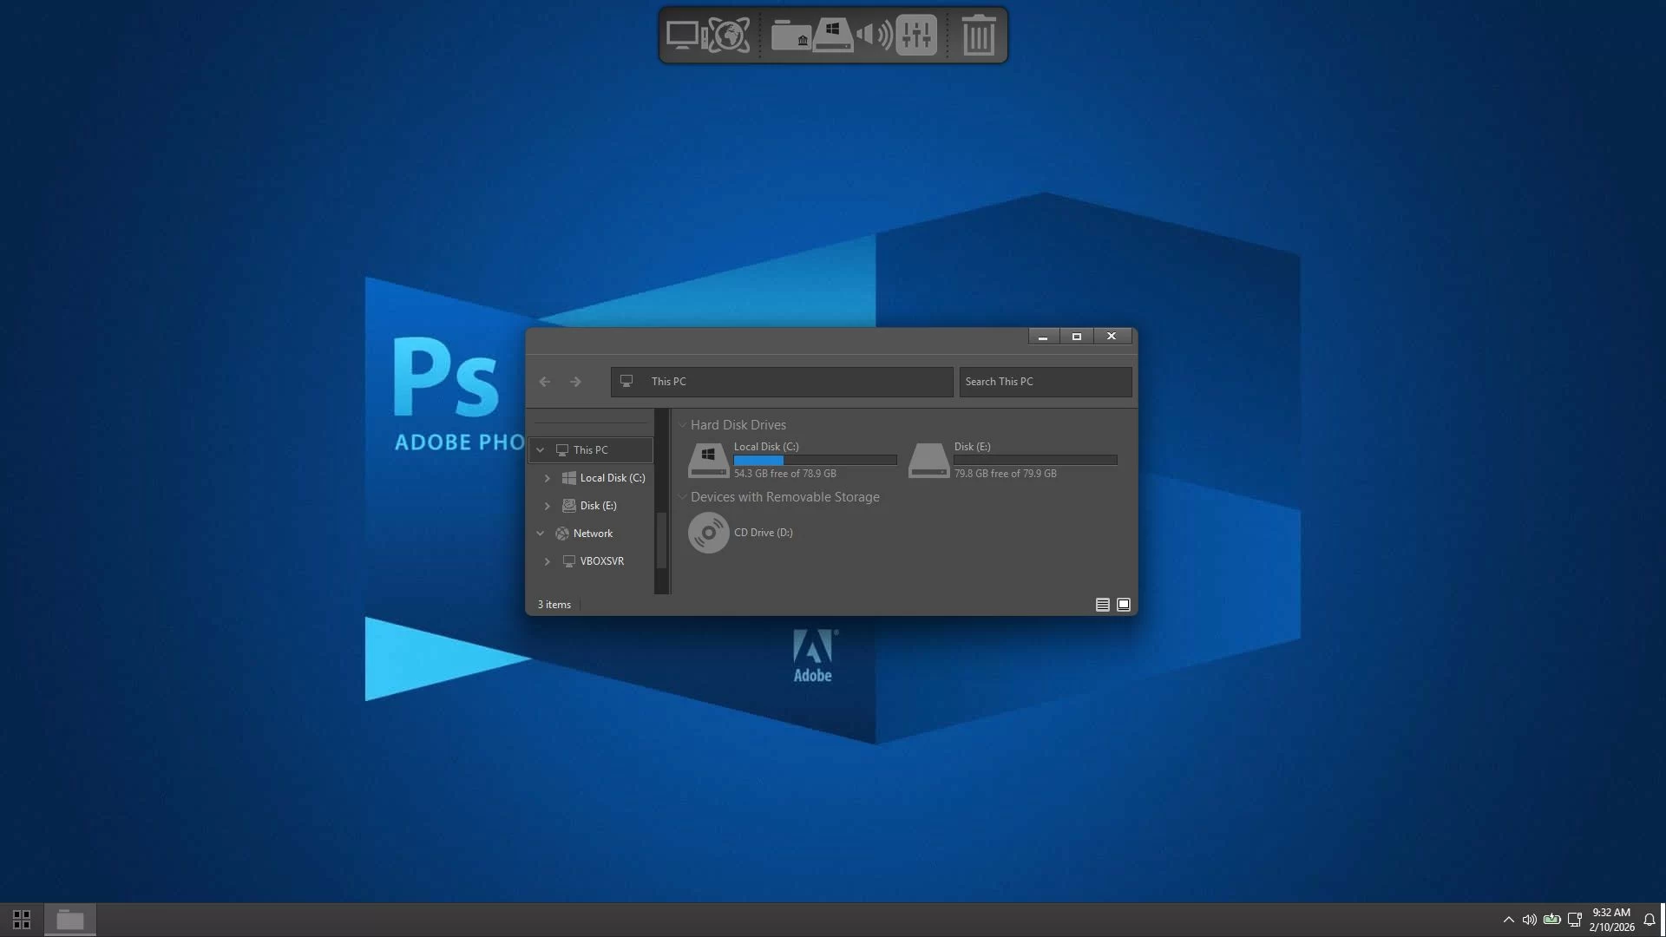
Task: Select Network in the navigation pane
Action: click(x=593, y=534)
